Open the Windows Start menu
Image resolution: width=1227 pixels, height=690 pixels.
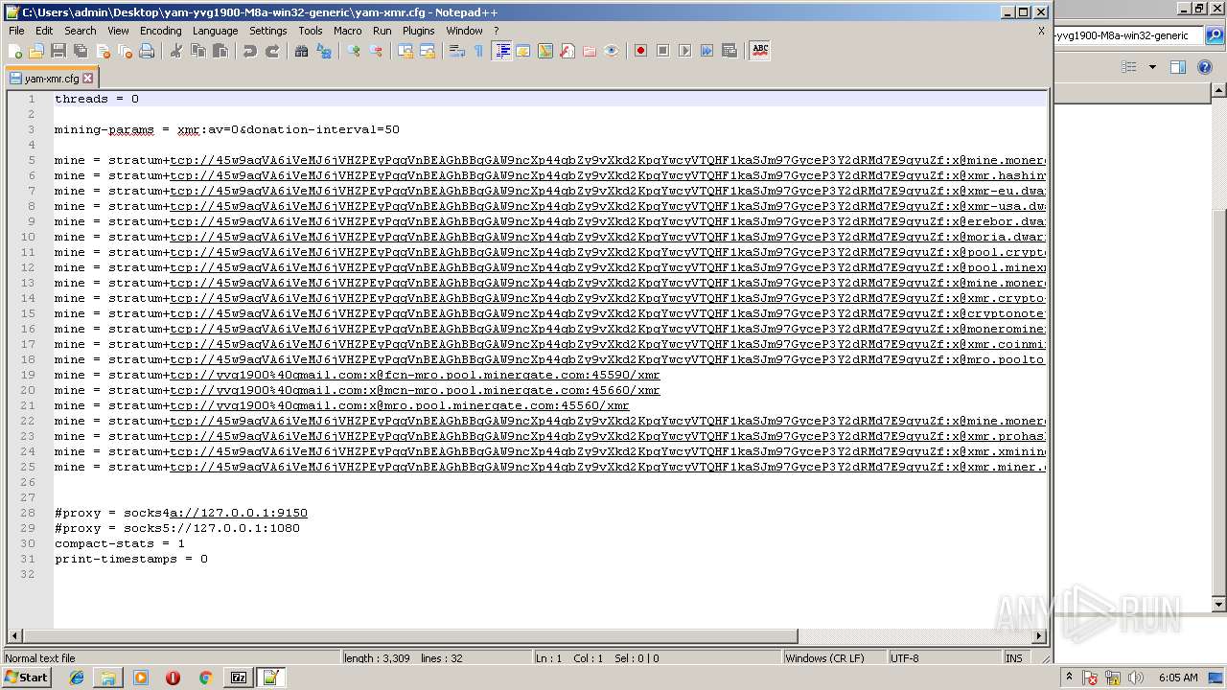[x=26, y=678]
